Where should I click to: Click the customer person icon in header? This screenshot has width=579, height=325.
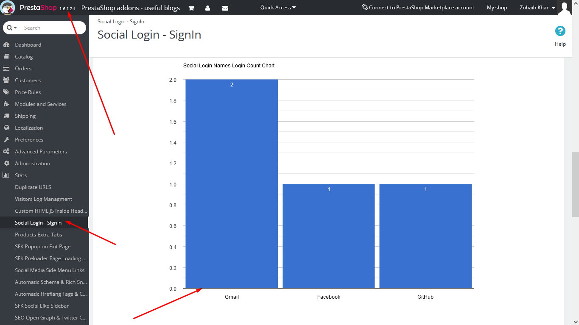[207, 8]
